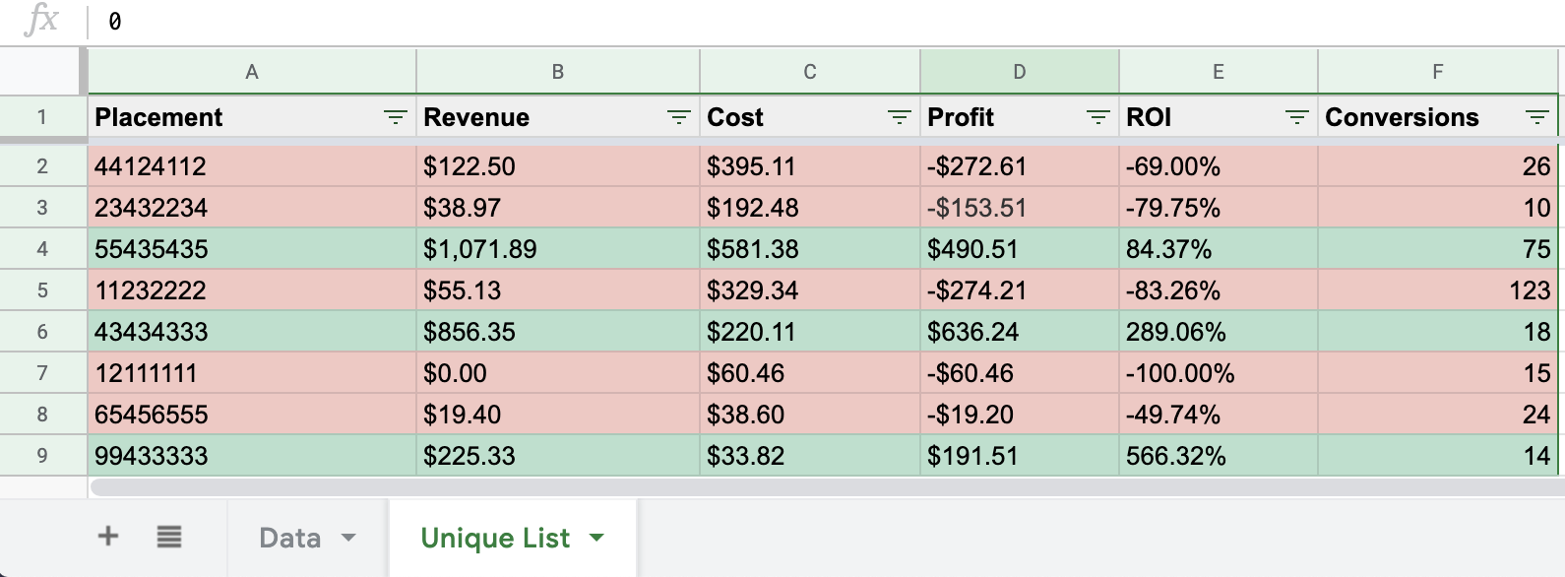Click into the formula bar input
1565x577 pixels.
click(827, 22)
